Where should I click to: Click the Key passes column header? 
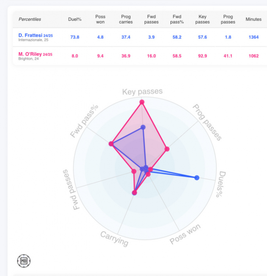click(202, 19)
